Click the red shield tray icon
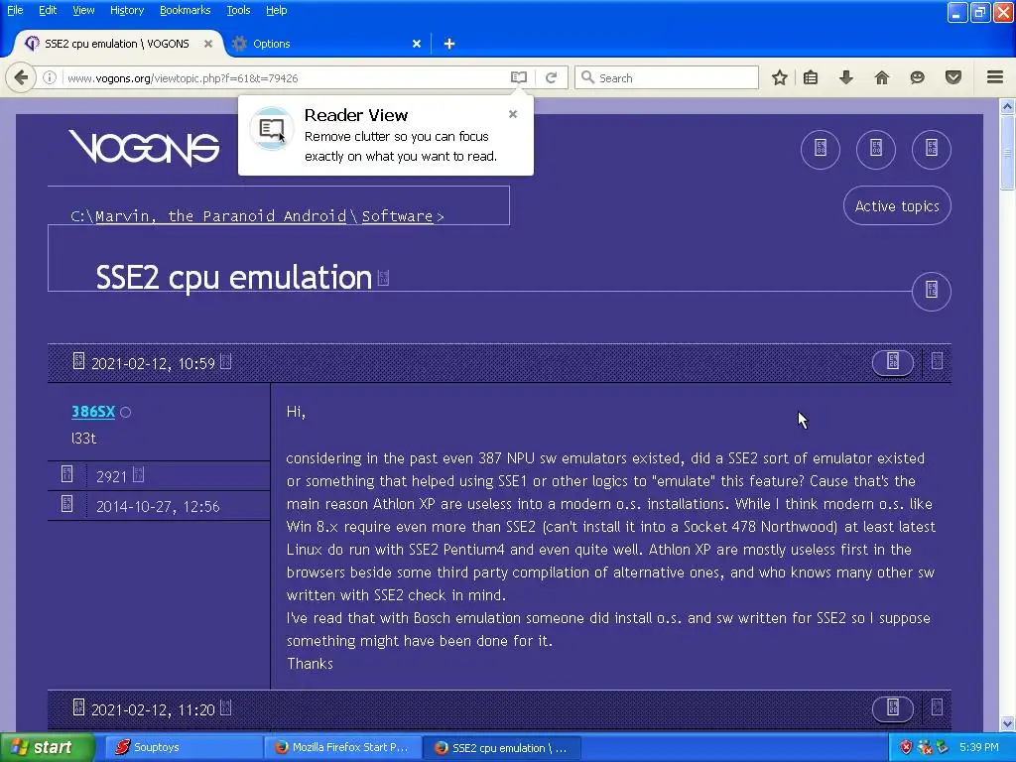 (x=906, y=748)
